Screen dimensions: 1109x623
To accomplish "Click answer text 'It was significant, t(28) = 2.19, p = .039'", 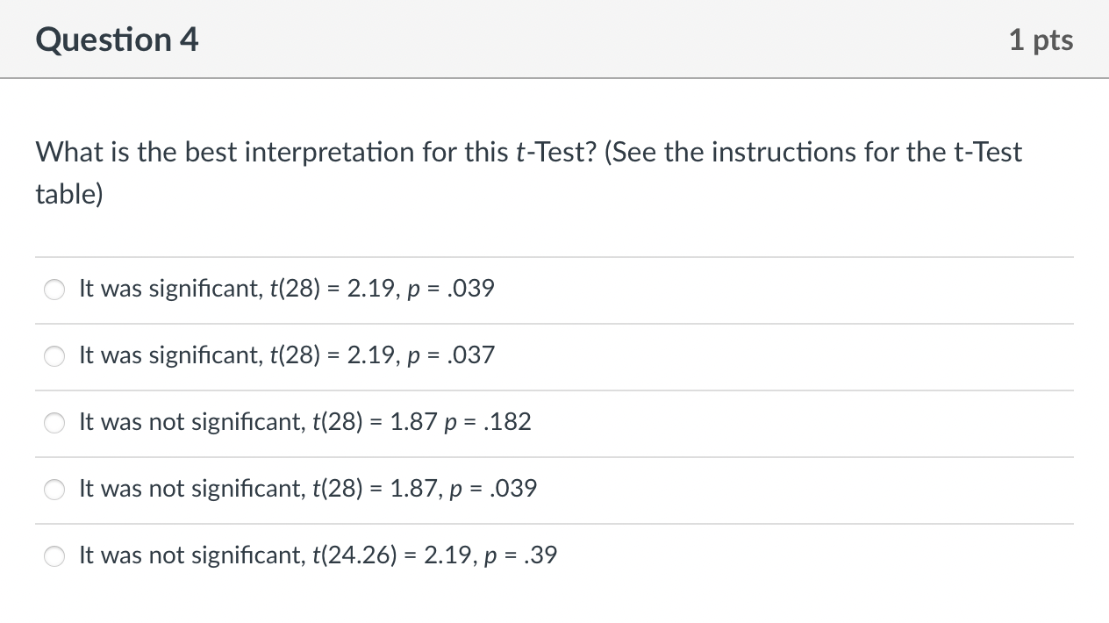I will pyautogui.click(x=286, y=289).
